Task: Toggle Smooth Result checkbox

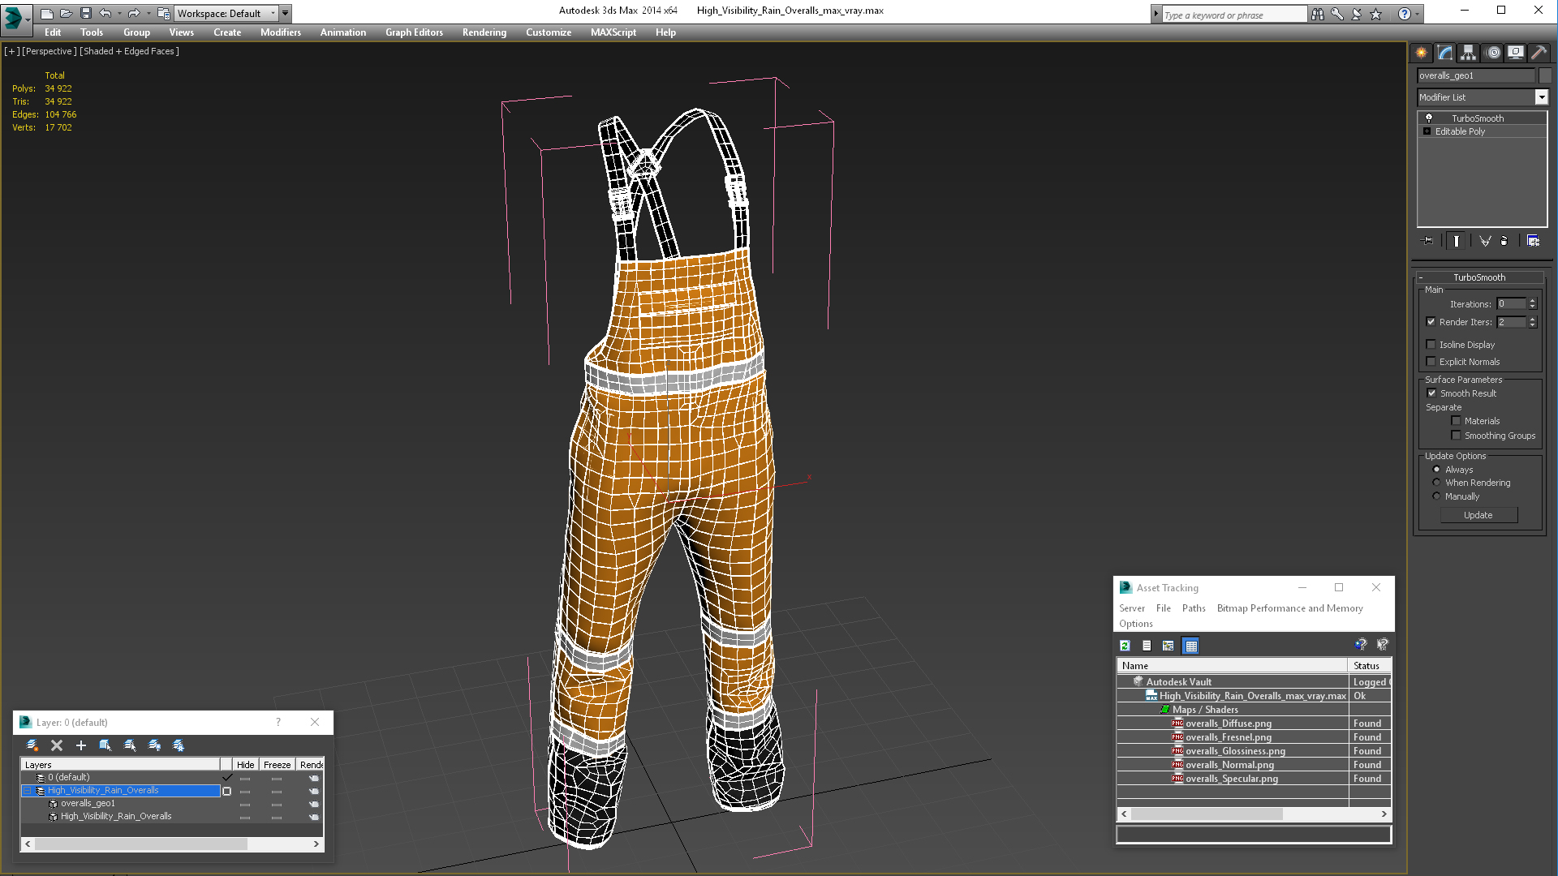Action: (1432, 393)
